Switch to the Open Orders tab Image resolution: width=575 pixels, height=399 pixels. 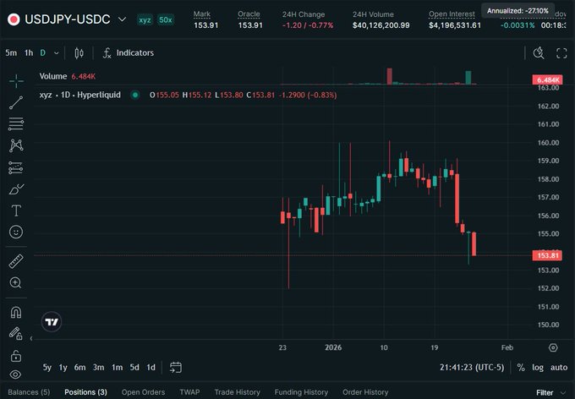coord(143,392)
